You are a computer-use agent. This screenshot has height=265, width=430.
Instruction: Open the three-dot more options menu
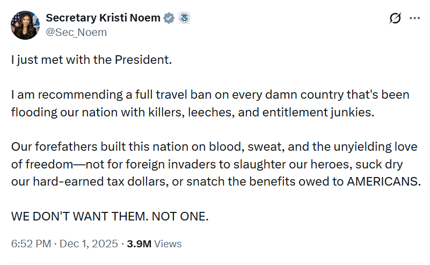[414, 18]
